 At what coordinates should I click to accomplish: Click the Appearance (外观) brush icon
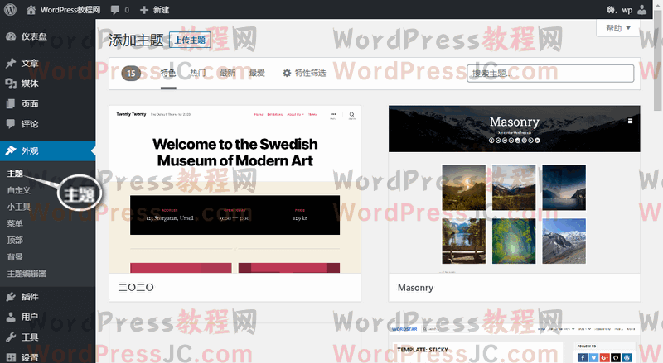coord(11,150)
